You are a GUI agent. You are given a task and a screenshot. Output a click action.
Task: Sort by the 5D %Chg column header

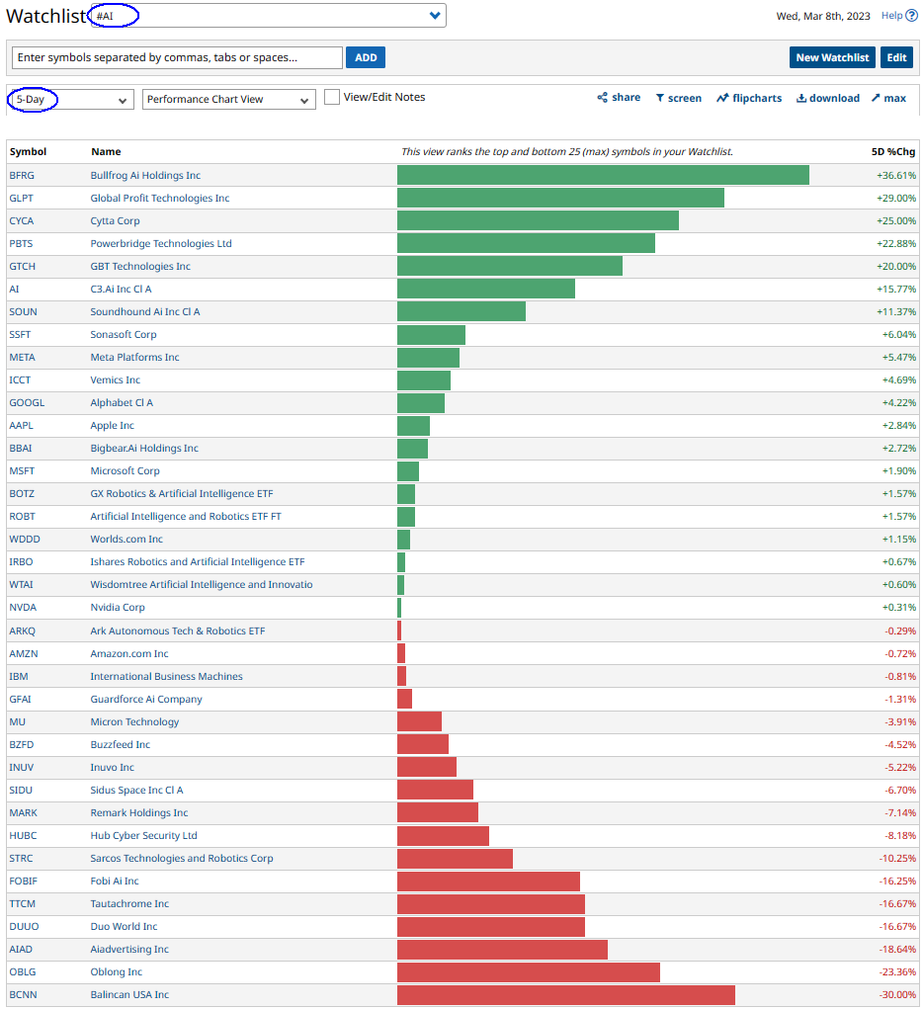click(x=893, y=152)
